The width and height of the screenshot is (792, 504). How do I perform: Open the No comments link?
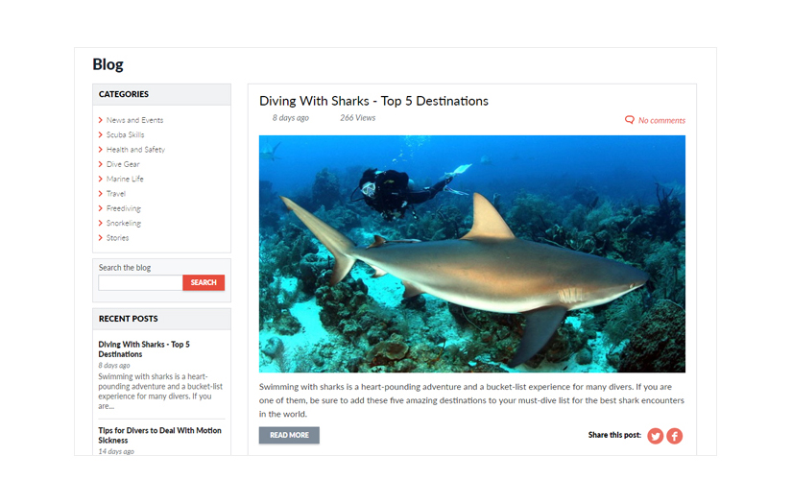coord(661,120)
